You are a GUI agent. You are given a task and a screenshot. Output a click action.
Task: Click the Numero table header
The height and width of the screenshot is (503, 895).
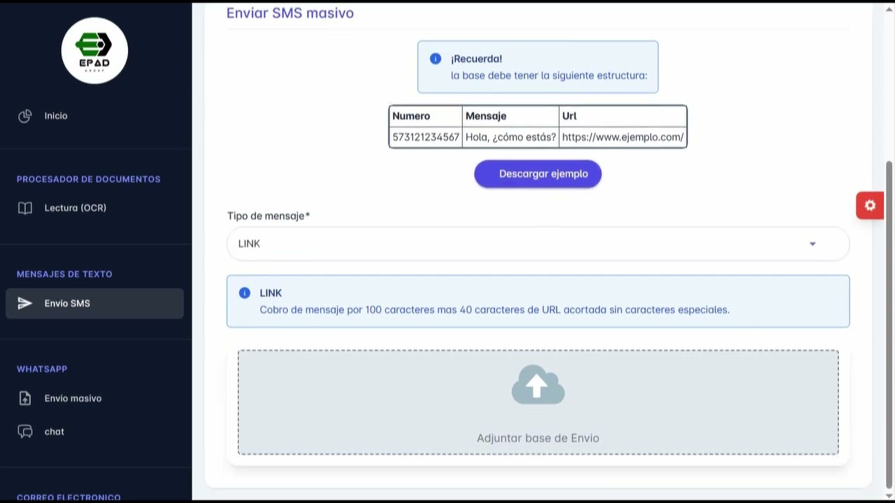tap(425, 116)
